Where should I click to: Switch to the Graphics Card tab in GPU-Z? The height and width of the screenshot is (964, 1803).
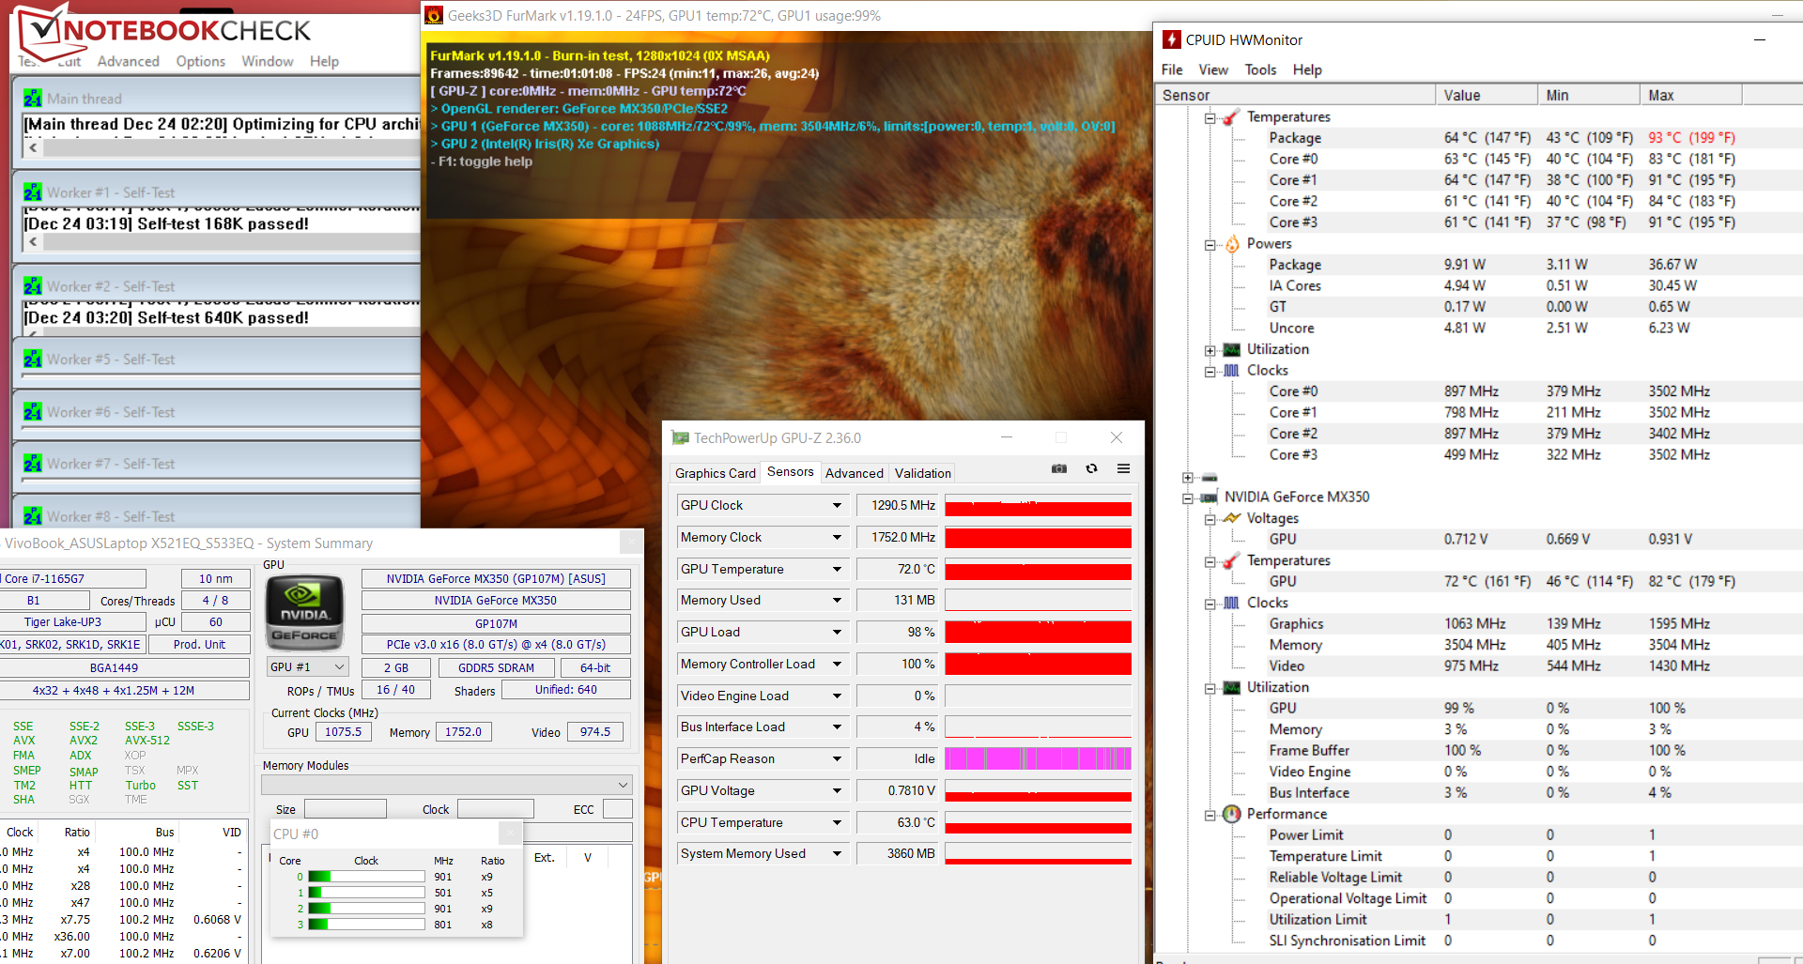(x=716, y=473)
